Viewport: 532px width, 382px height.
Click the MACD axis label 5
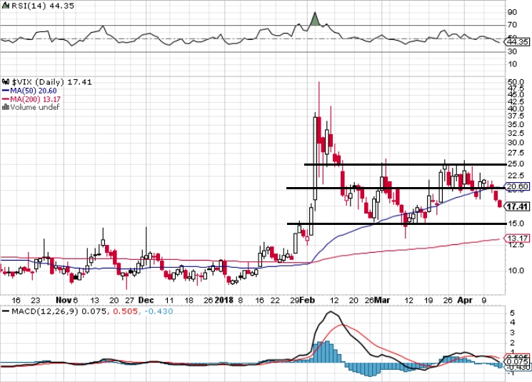[x=513, y=313]
